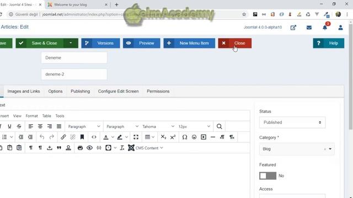Print the editor content
Viewport: 353px width, 198px height.
point(80,148)
